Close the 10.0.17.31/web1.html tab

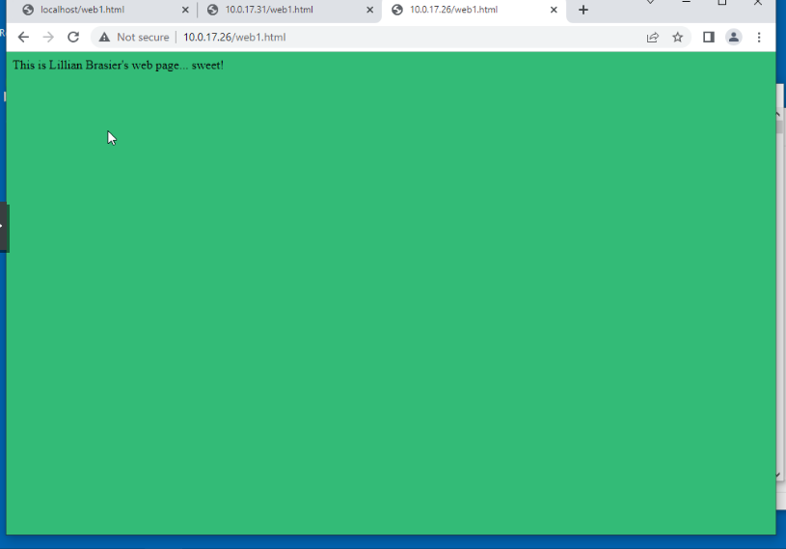click(369, 11)
